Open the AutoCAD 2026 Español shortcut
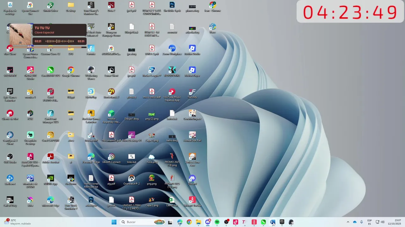 pyautogui.click(x=30, y=160)
